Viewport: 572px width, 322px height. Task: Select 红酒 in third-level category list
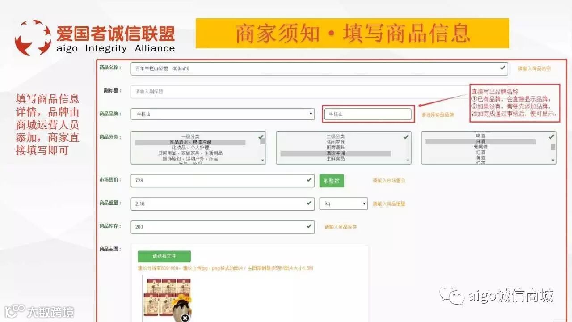click(481, 152)
